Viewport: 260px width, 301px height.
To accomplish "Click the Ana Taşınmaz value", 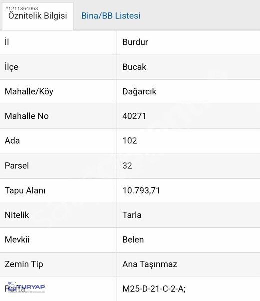I will coord(150,264).
